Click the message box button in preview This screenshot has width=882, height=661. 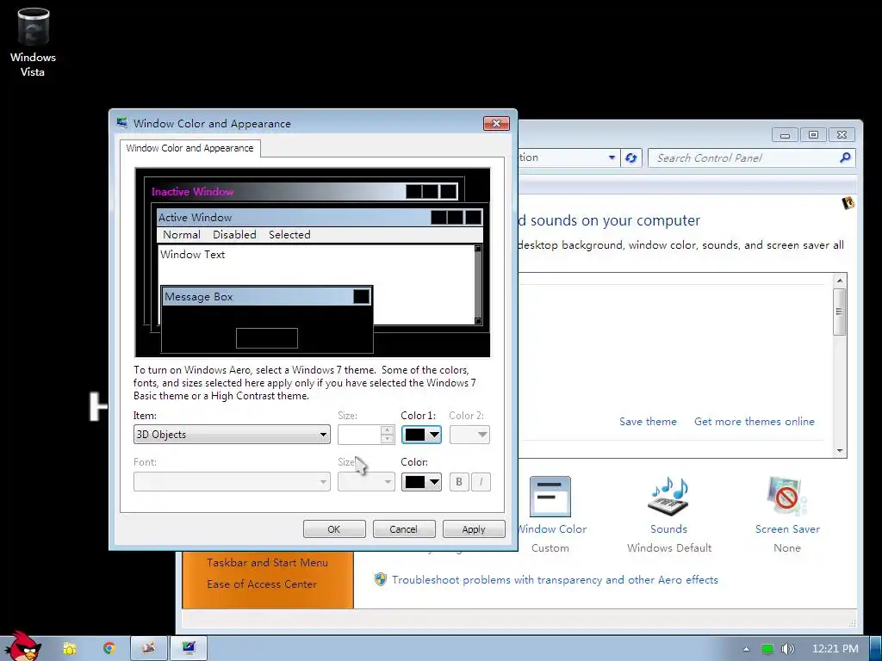click(267, 338)
